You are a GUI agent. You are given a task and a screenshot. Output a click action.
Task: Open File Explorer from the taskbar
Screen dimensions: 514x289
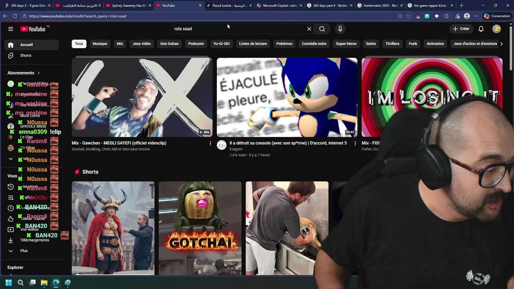coord(44,283)
